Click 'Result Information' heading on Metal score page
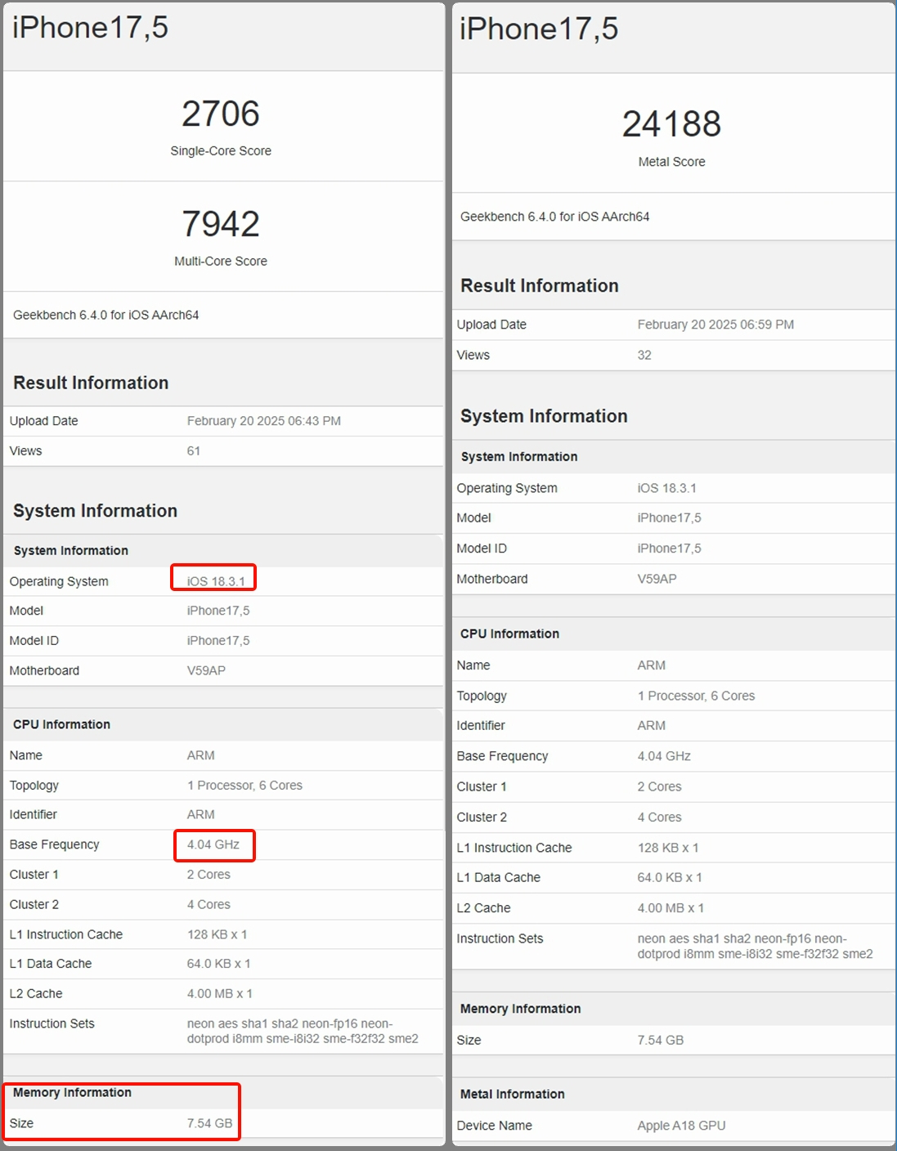897x1151 pixels. point(540,285)
